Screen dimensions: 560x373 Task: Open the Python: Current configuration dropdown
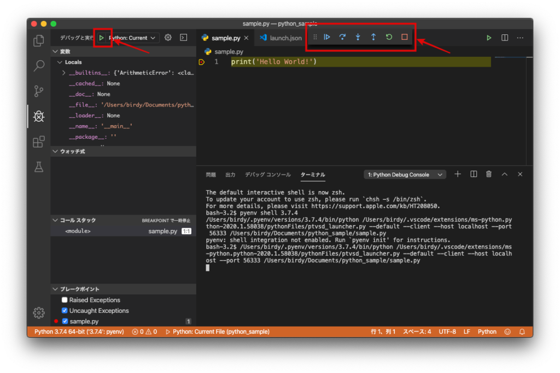[x=131, y=38]
